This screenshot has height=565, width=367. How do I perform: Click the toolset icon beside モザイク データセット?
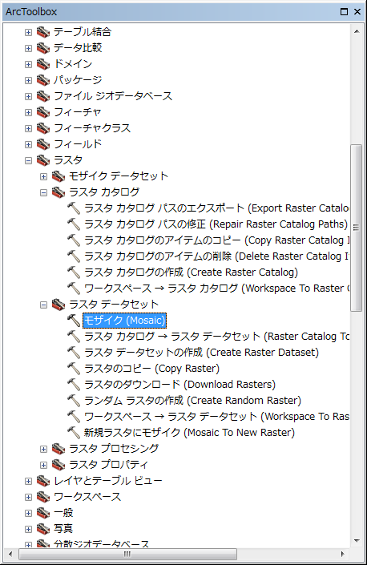click(58, 176)
